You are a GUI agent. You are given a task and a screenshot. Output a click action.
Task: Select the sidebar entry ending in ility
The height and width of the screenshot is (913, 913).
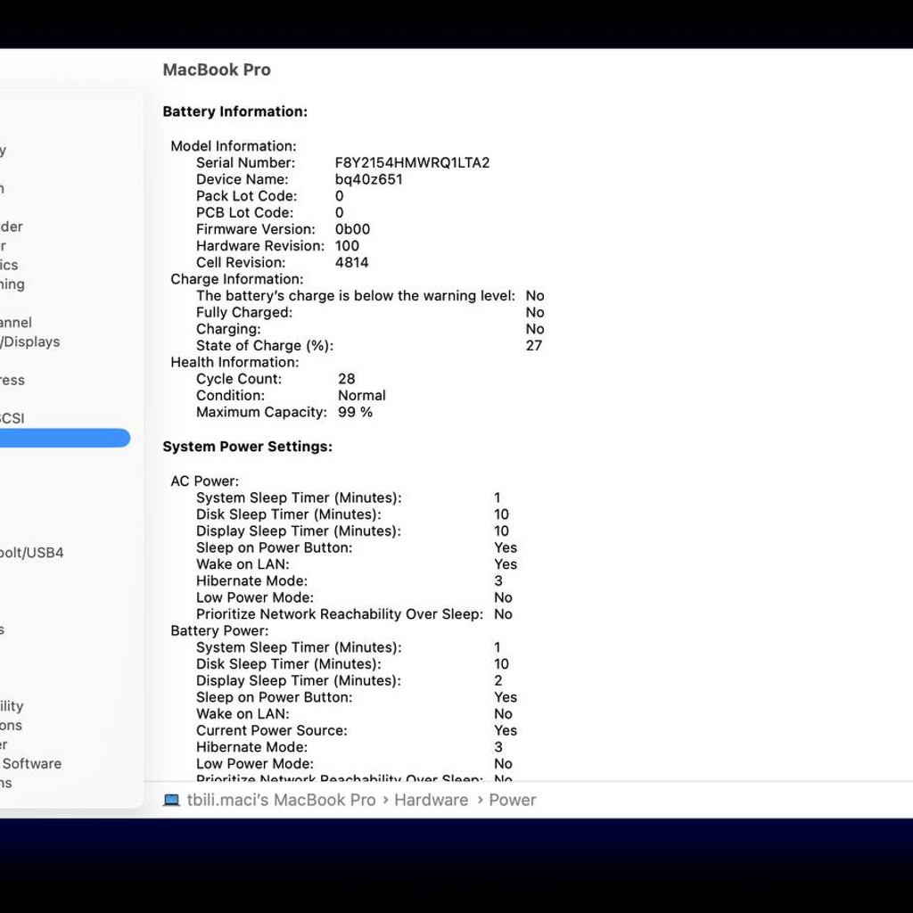click(12, 706)
